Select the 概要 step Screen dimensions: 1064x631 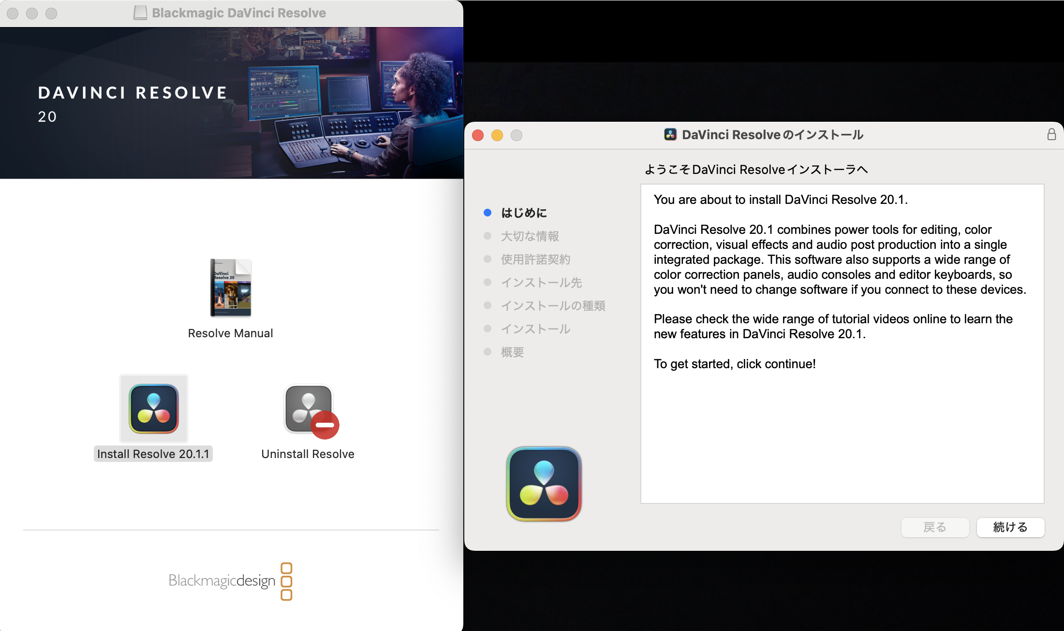[x=512, y=352]
